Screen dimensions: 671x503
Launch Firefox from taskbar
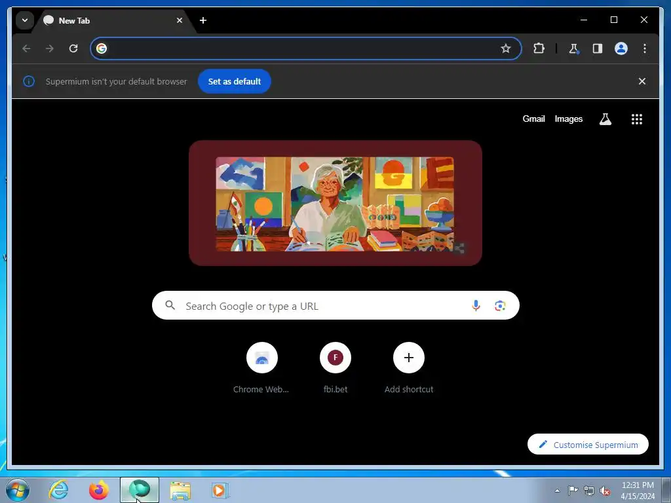[x=99, y=490]
